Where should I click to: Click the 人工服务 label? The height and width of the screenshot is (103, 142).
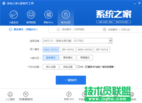click(x=10, y=99)
